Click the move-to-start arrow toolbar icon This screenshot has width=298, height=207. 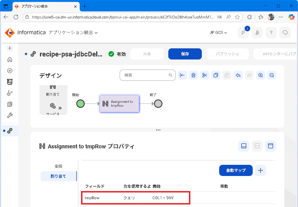[x=182, y=75]
